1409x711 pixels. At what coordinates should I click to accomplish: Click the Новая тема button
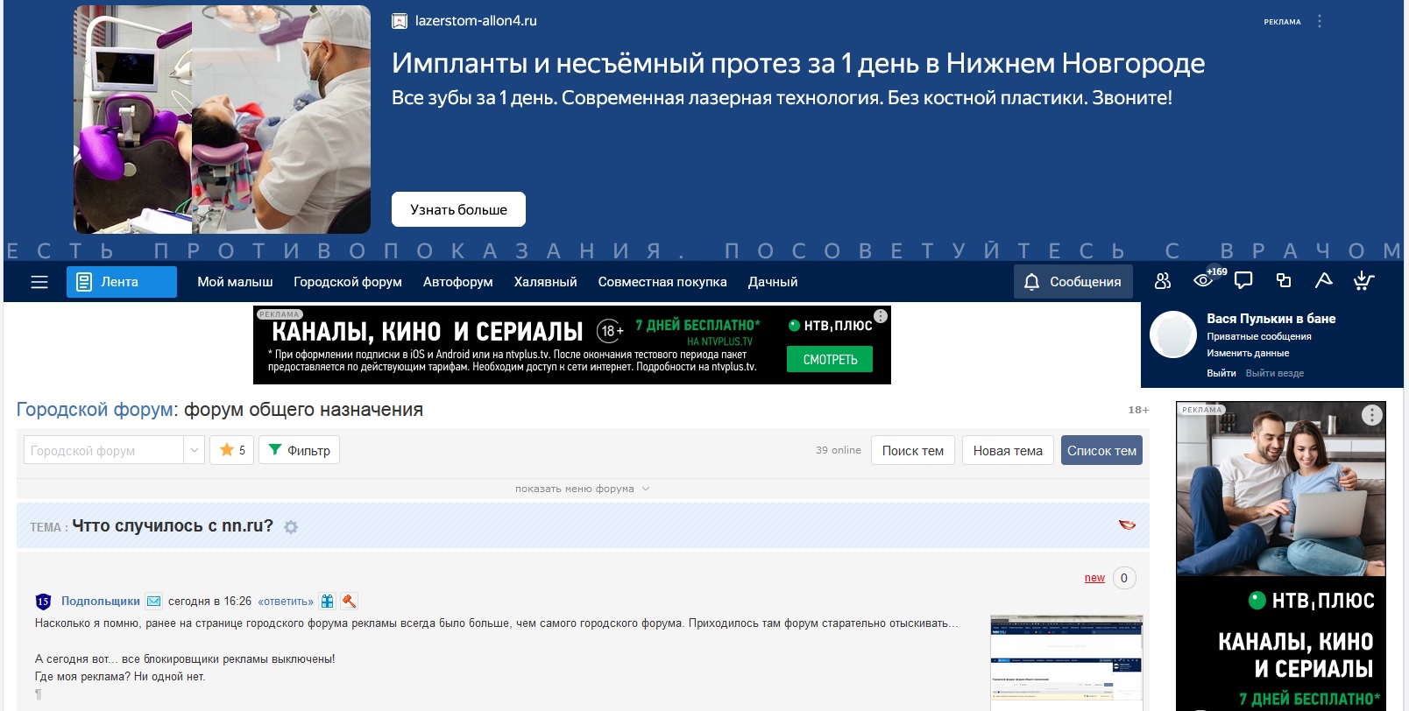(x=1008, y=450)
